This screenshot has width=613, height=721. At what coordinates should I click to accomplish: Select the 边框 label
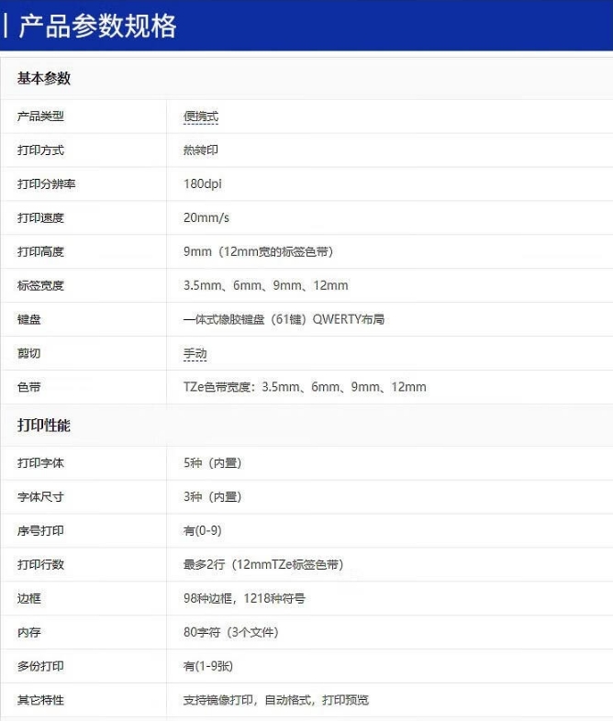pyautogui.click(x=29, y=599)
